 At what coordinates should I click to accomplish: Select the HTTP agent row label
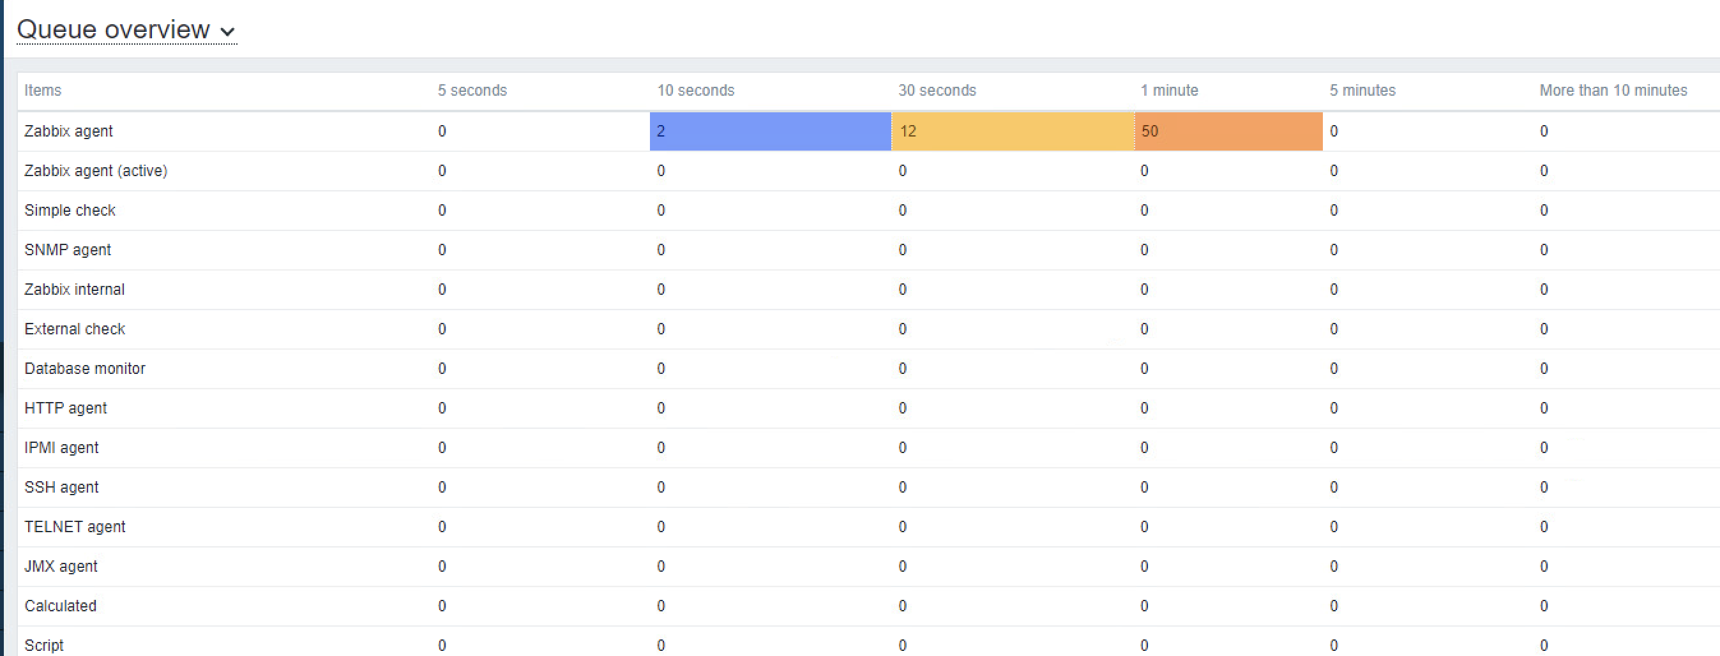point(65,408)
